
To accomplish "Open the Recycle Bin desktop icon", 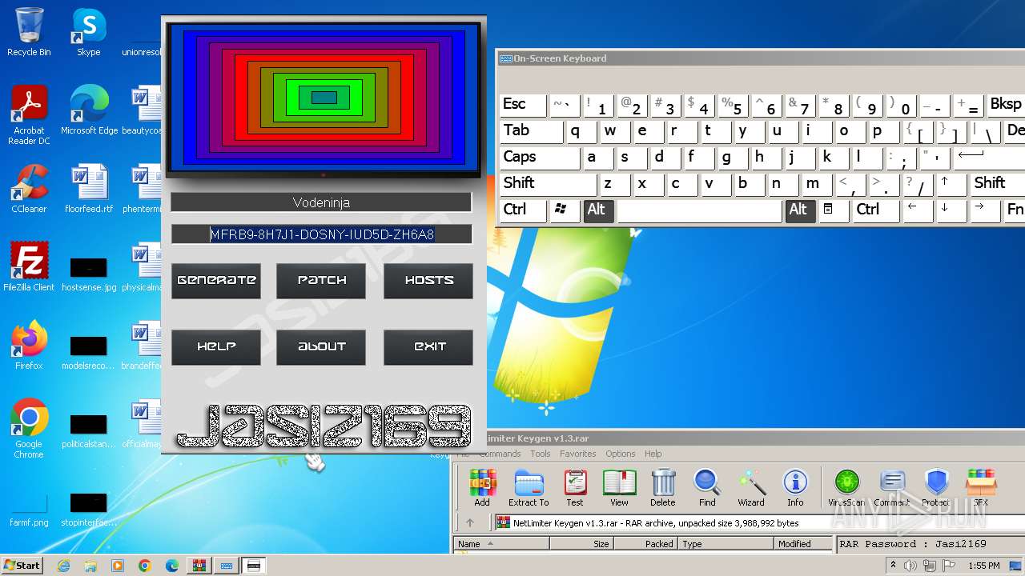I will pyautogui.click(x=29, y=32).
